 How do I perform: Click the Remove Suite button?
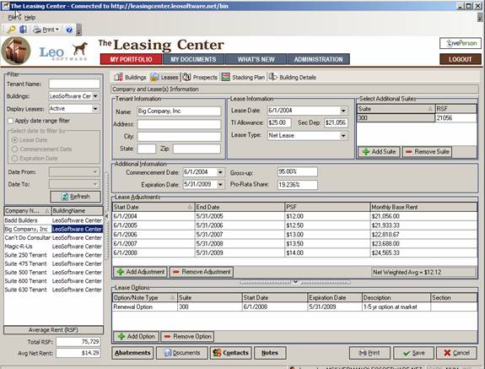pyautogui.click(x=427, y=152)
